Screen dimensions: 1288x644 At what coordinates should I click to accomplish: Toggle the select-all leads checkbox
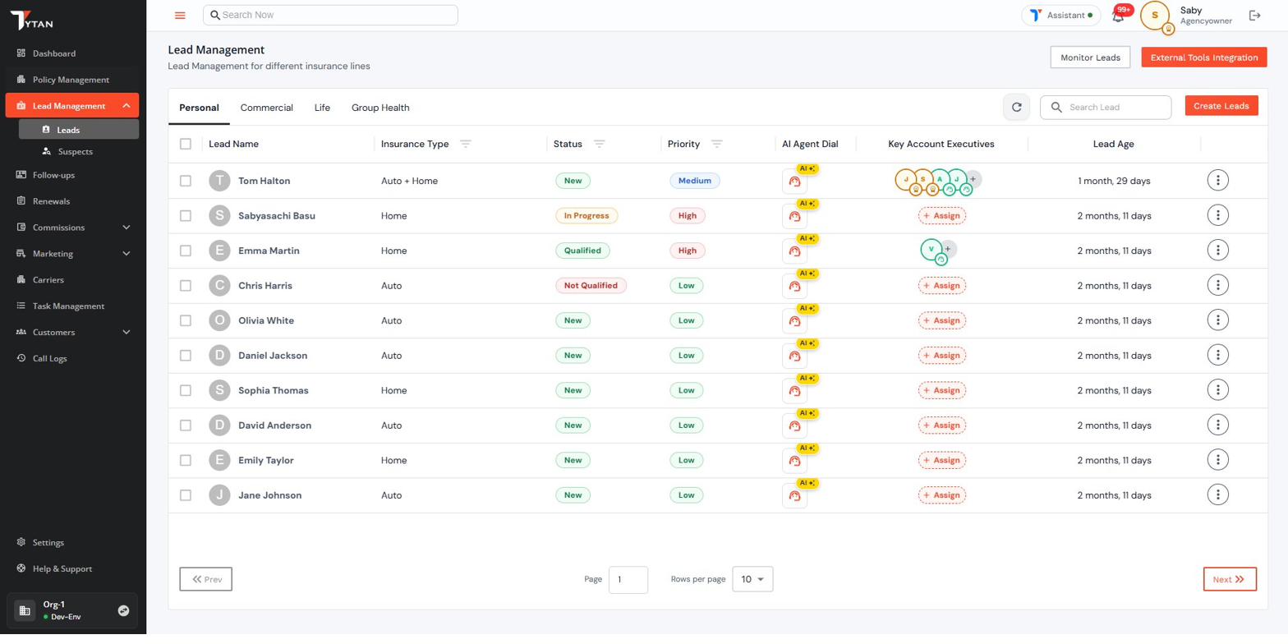click(x=186, y=145)
